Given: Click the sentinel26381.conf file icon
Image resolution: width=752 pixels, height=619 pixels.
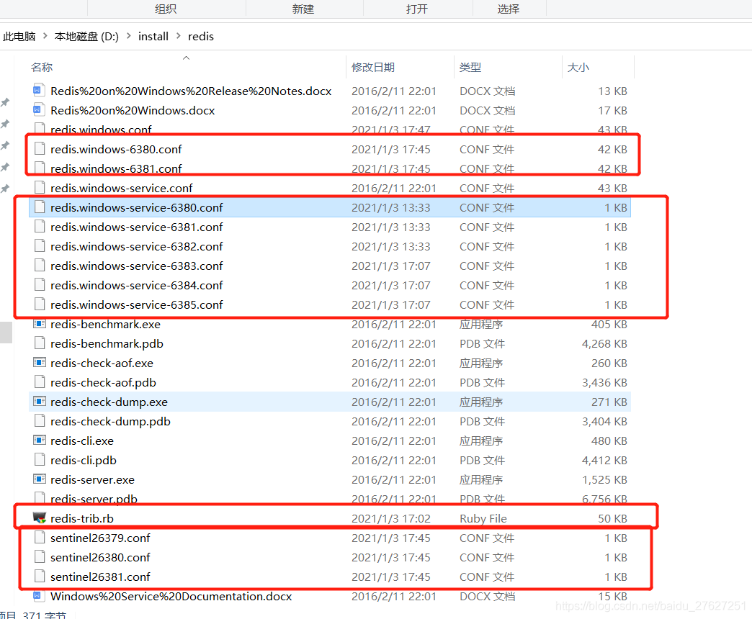Looking at the screenshot, I should tap(40, 576).
